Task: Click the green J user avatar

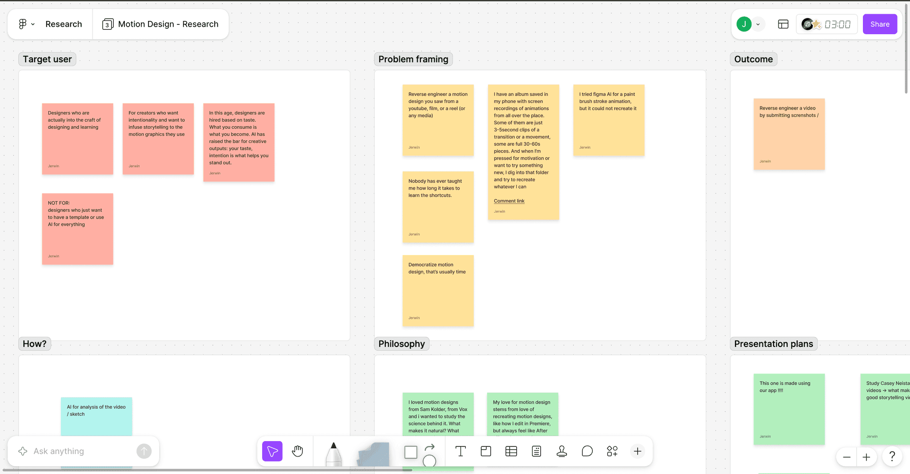Action: 744,24
